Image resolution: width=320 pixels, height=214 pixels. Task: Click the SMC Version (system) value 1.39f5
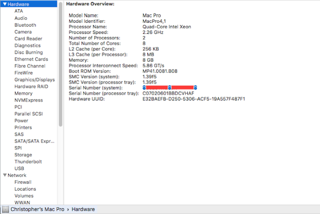(149, 77)
